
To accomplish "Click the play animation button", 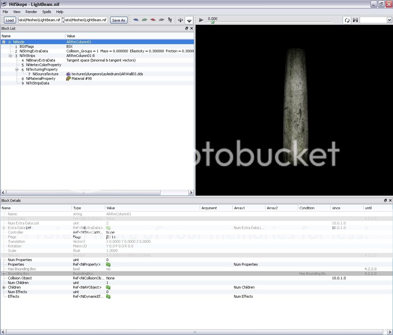I will click(201, 20).
